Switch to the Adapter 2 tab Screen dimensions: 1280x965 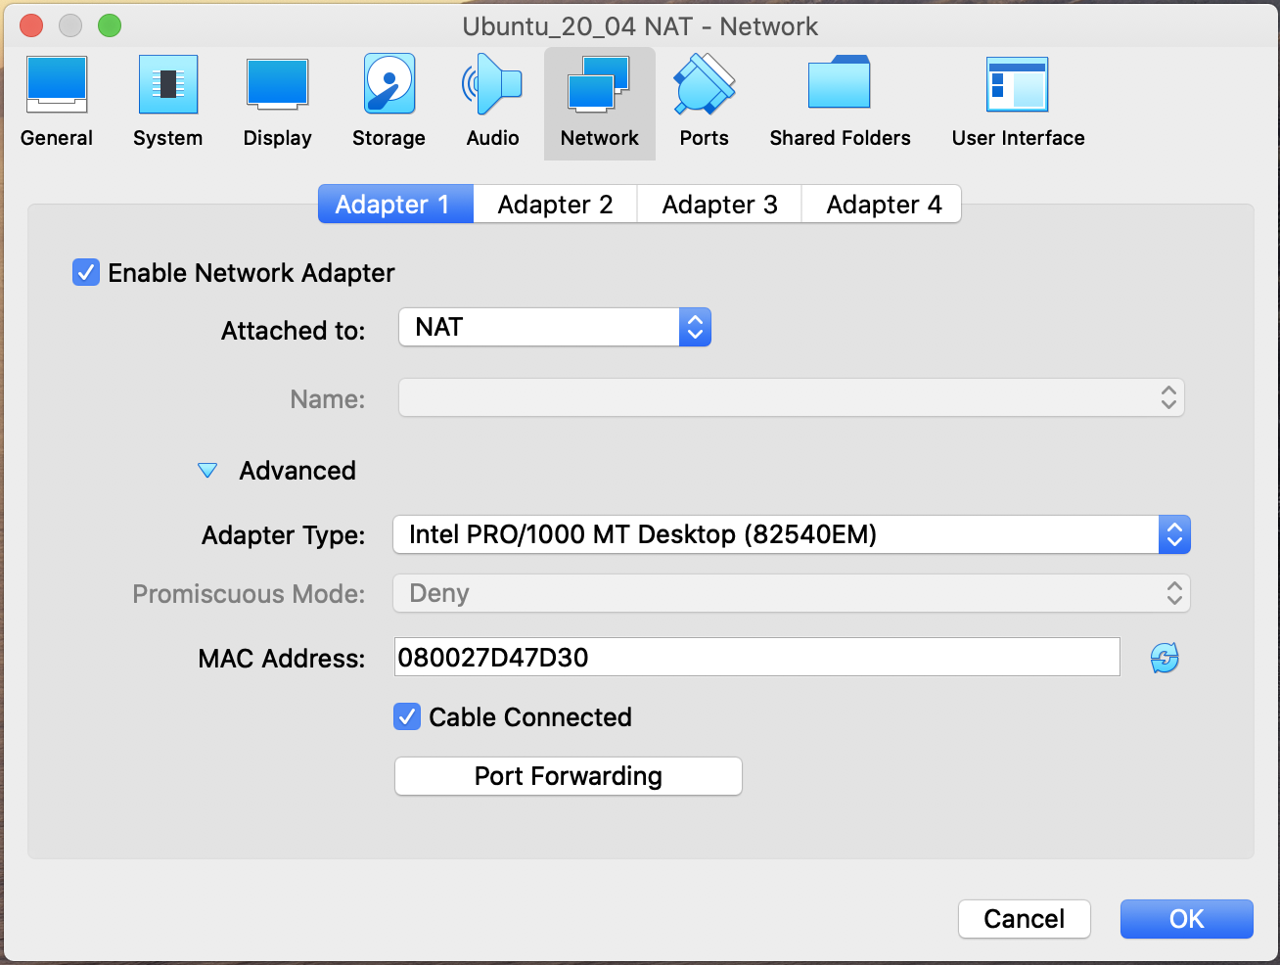click(555, 205)
